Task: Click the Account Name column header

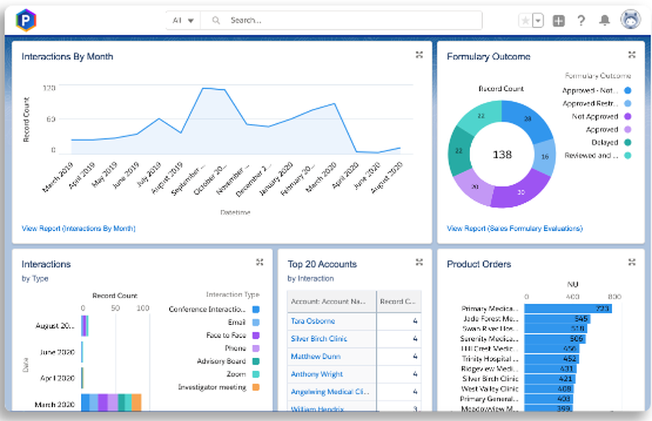Action: pyautogui.click(x=331, y=301)
